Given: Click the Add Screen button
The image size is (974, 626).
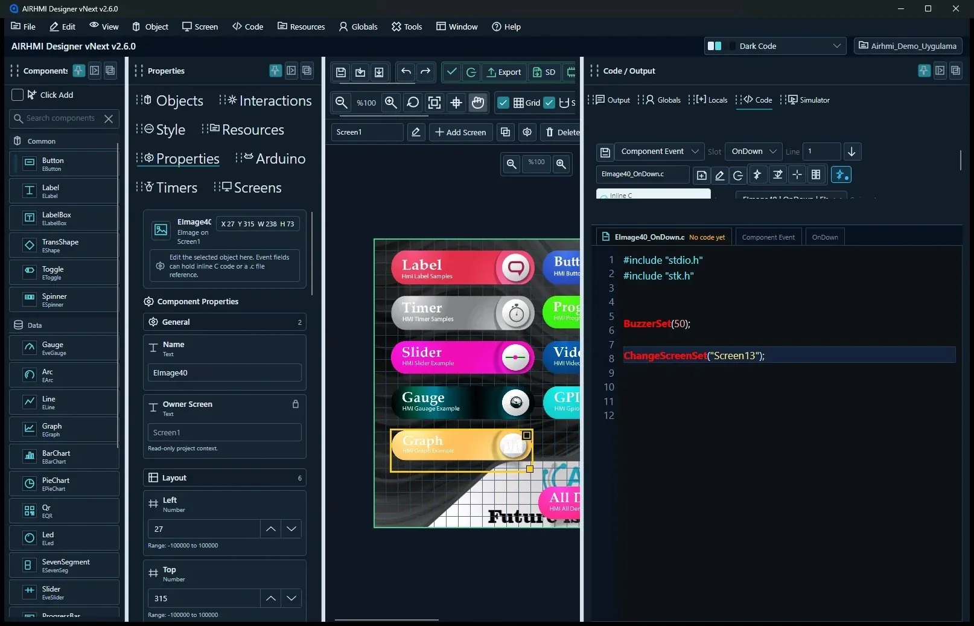Looking at the screenshot, I should pyautogui.click(x=460, y=132).
